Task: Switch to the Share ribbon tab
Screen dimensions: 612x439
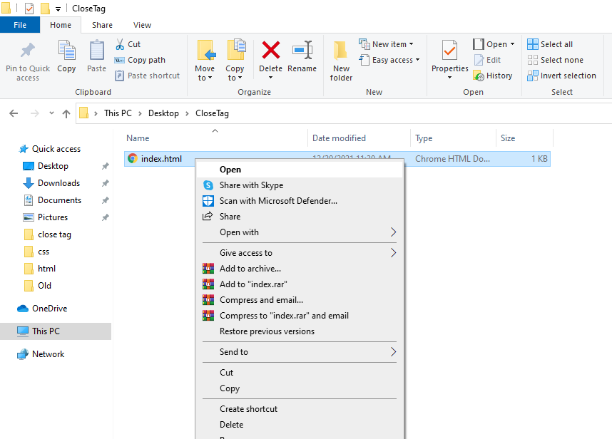Action: tap(102, 25)
